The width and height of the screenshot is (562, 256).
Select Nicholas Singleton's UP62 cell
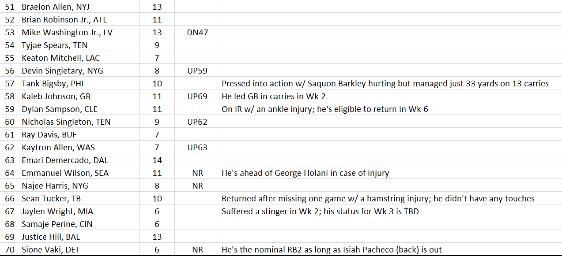(x=197, y=122)
